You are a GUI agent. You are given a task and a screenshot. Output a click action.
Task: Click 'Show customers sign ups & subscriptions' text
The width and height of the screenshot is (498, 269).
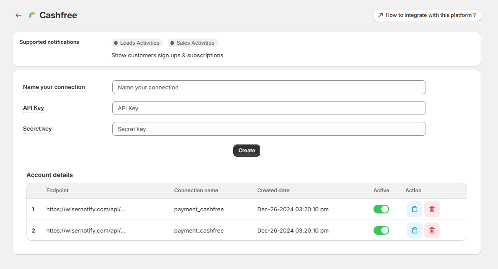tap(167, 55)
